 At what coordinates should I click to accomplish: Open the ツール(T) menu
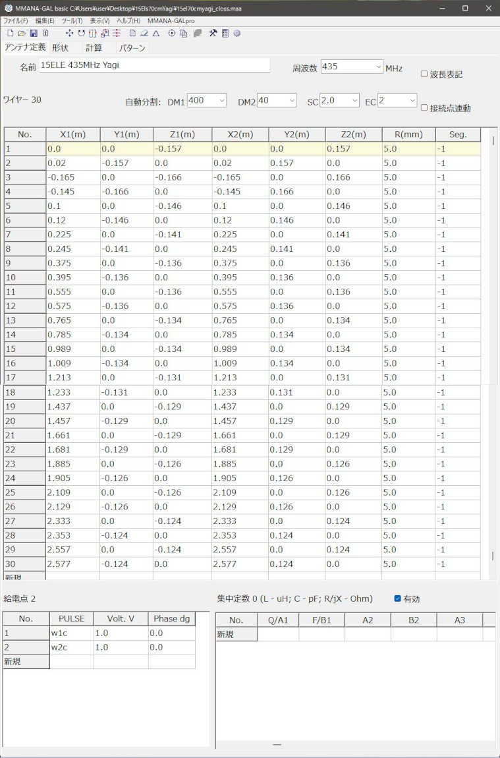[x=72, y=20]
